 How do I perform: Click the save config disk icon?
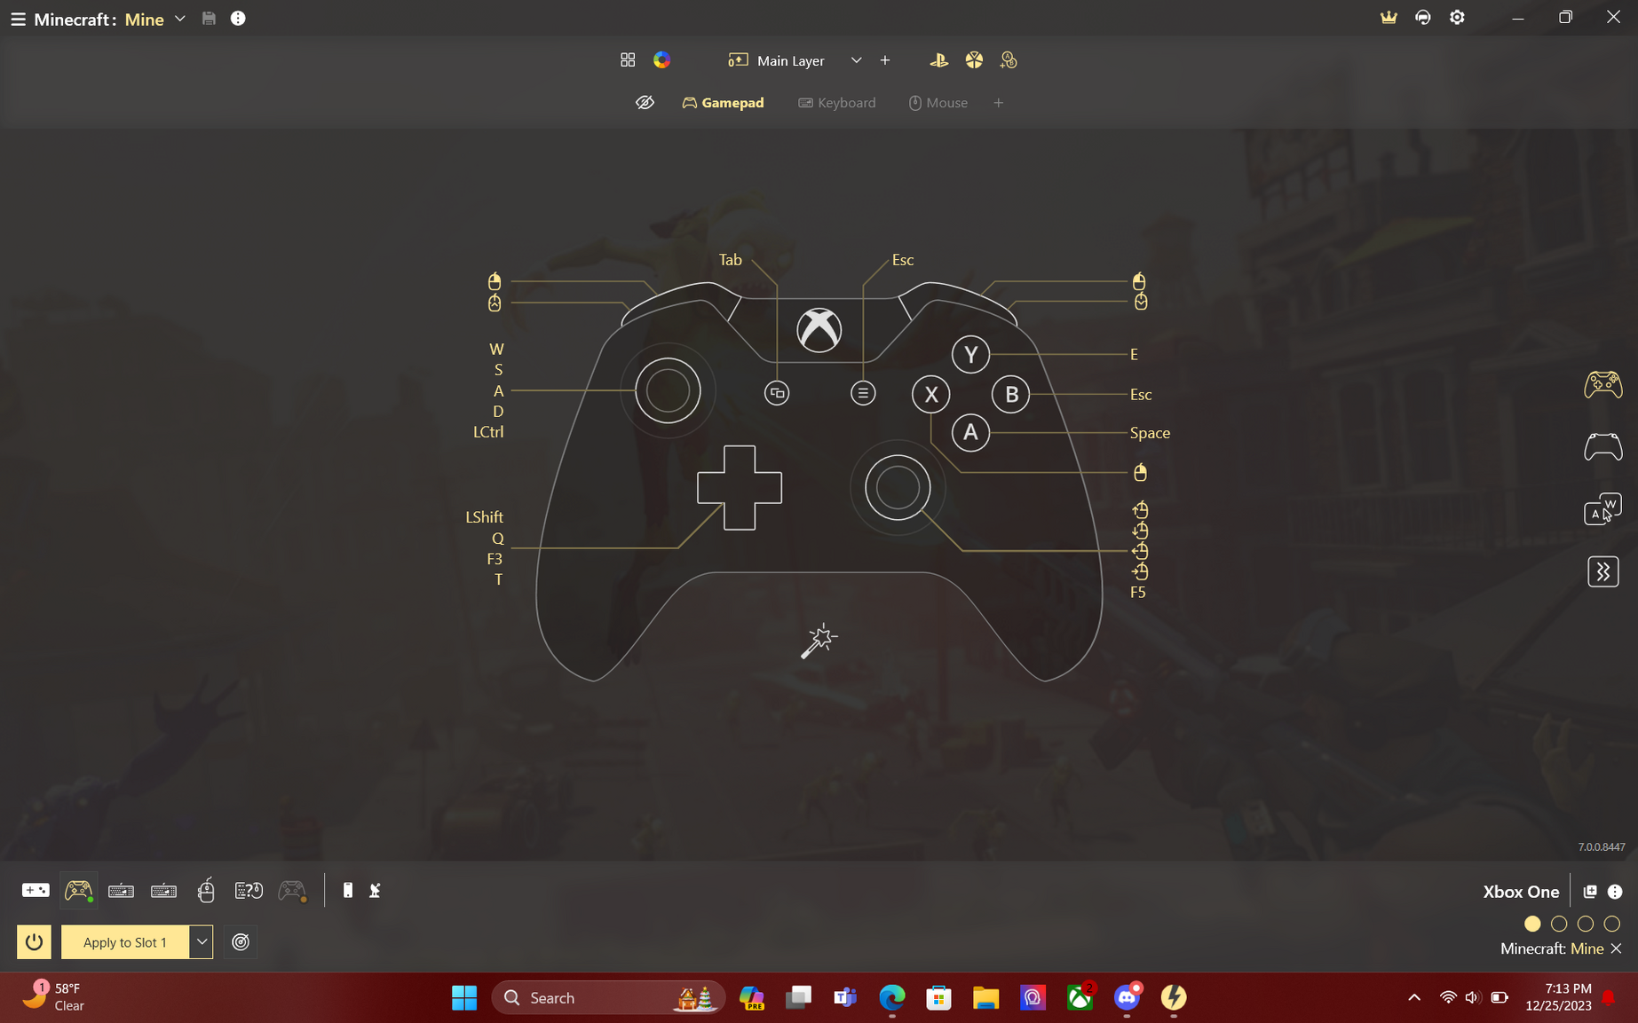pos(209,19)
